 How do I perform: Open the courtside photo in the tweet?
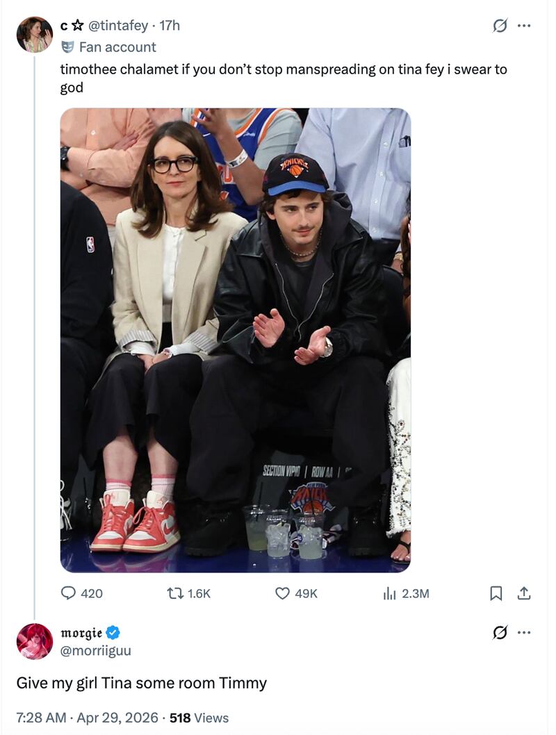pos(235,340)
